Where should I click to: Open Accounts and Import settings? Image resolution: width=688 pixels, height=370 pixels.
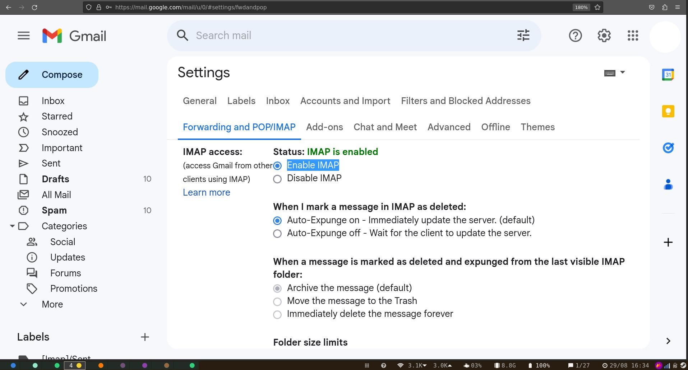click(345, 101)
